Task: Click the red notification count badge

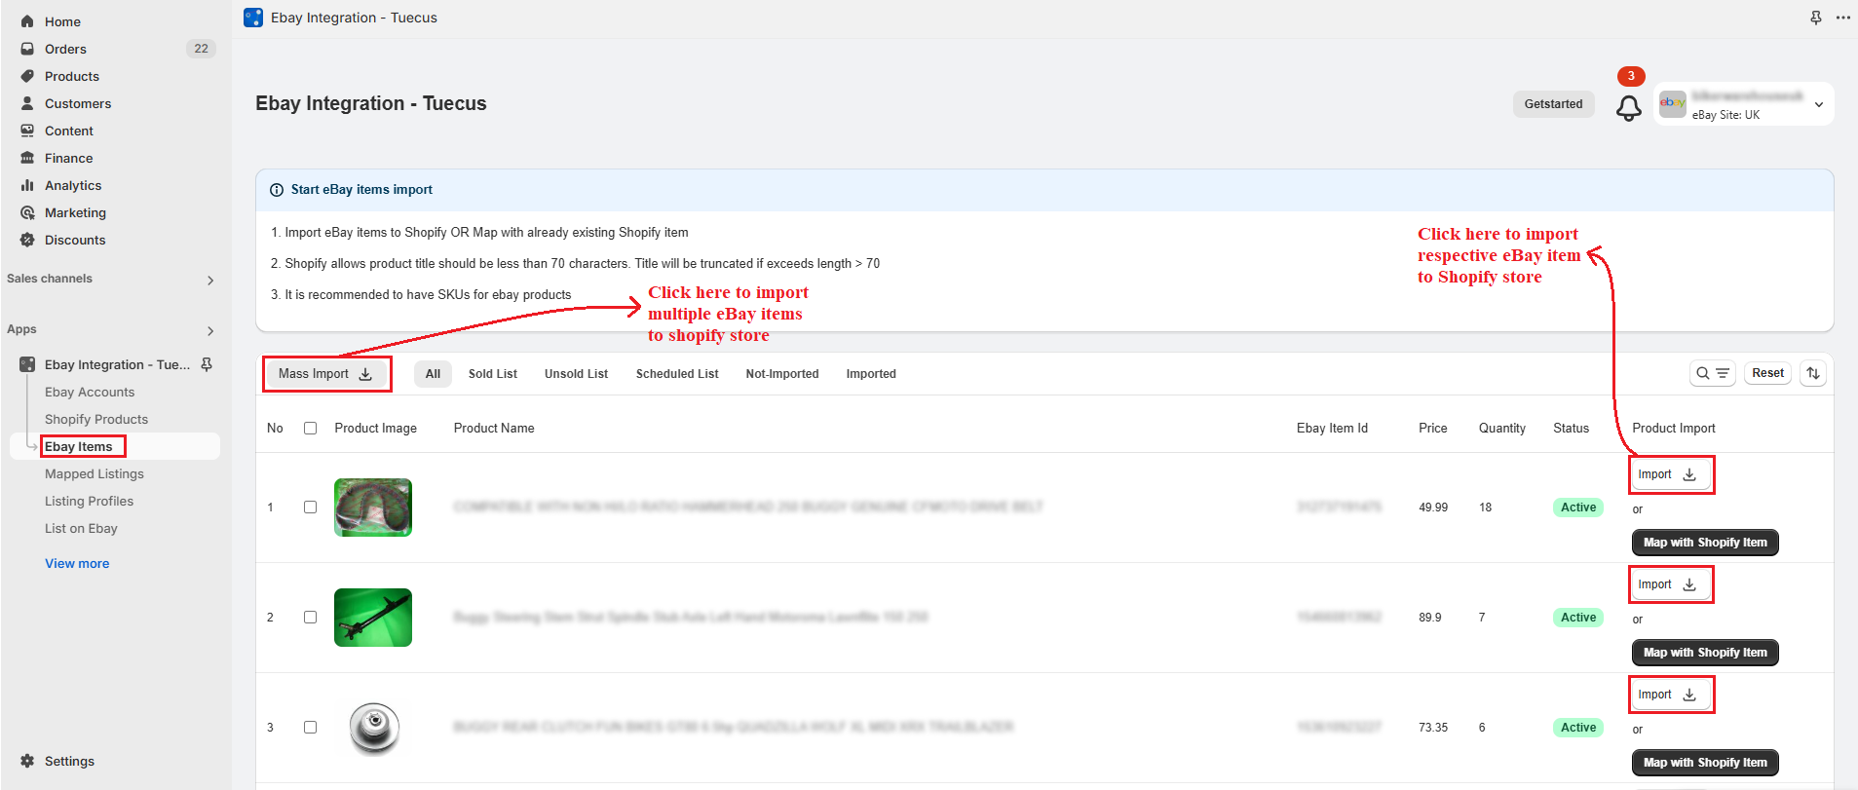Action: (x=1631, y=76)
